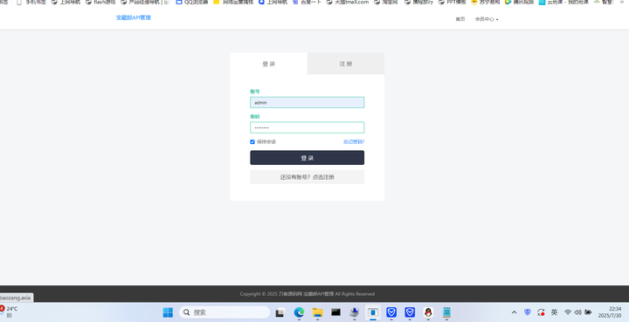Check battery status in system tray
The width and height of the screenshot is (629, 322).
click(588, 312)
